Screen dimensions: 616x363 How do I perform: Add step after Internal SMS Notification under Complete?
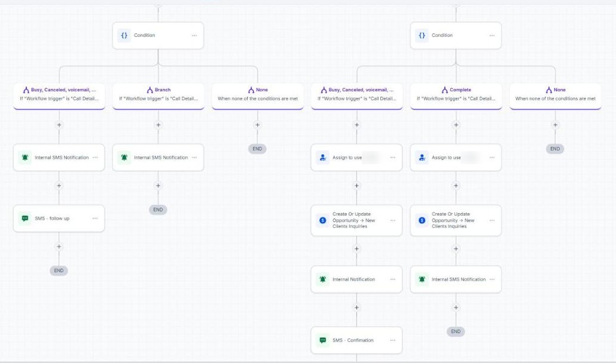tap(456, 307)
